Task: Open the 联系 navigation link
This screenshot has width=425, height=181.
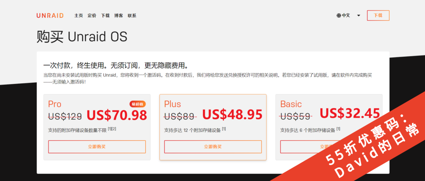Action: [x=132, y=16]
